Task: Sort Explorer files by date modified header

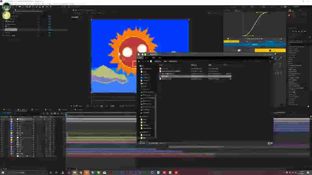Action: click(x=194, y=65)
